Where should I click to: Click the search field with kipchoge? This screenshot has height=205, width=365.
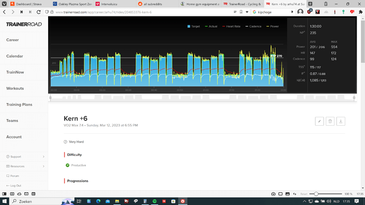273,12
